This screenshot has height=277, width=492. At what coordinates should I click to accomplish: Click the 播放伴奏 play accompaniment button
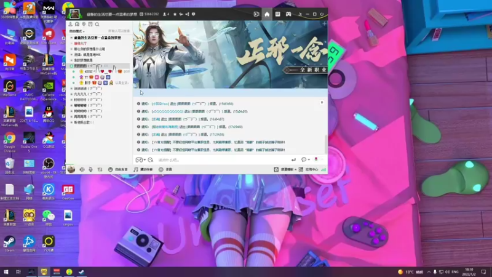point(143,170)
